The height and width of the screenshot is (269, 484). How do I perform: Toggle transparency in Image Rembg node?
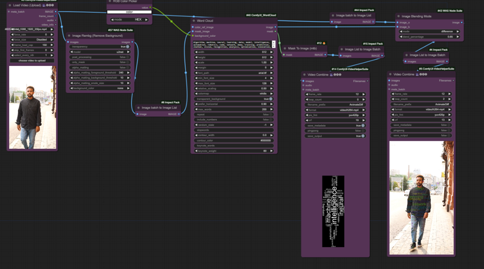click(100, 47)
